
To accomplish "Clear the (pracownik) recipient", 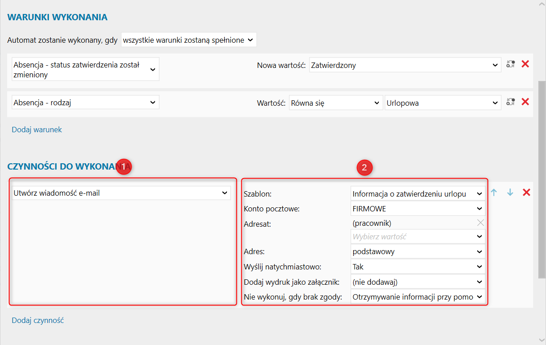I will [480, 222].
